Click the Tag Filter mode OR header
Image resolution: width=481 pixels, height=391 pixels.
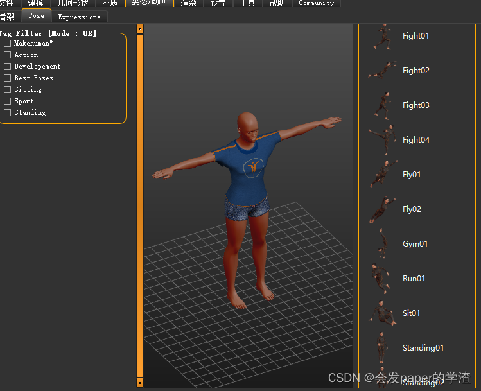pyautogui.click(x=48, y=33)
